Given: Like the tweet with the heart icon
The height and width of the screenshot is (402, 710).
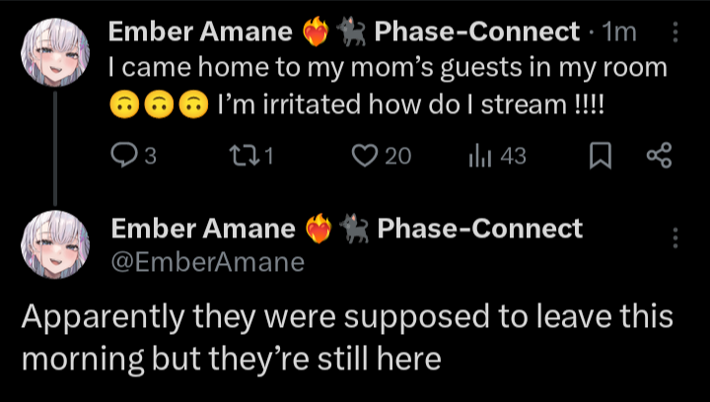Looking at the screenshot, I should coord(366,156).
